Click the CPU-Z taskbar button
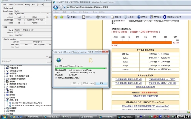 (70, 117)
